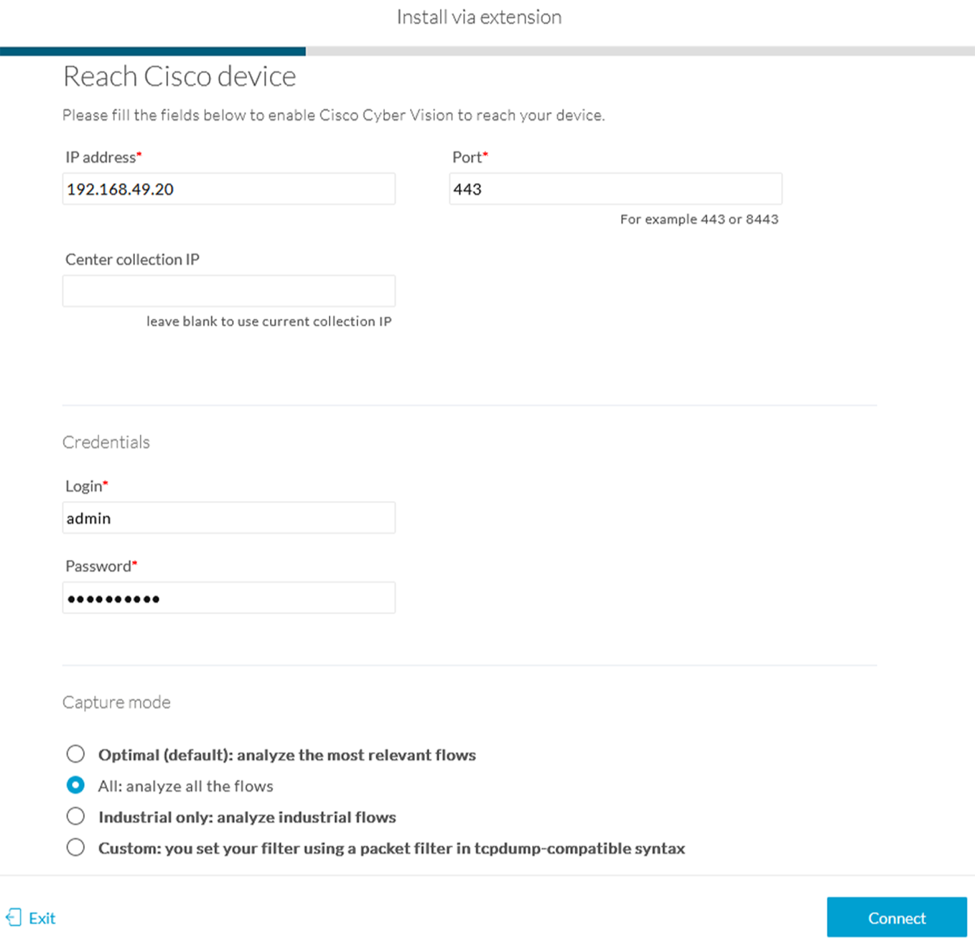Click the Capture mode section label
Screen dimensions: 975x943
coord(116,702)
